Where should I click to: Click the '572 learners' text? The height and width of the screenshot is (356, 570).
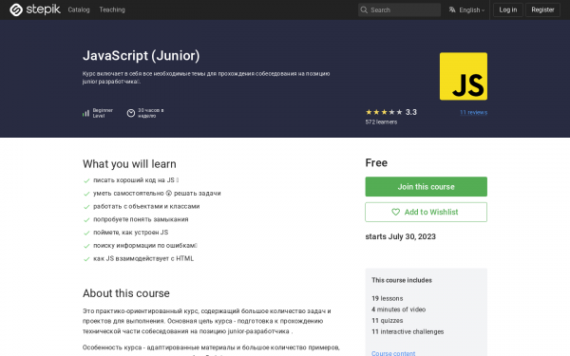(x=381, y=122)
